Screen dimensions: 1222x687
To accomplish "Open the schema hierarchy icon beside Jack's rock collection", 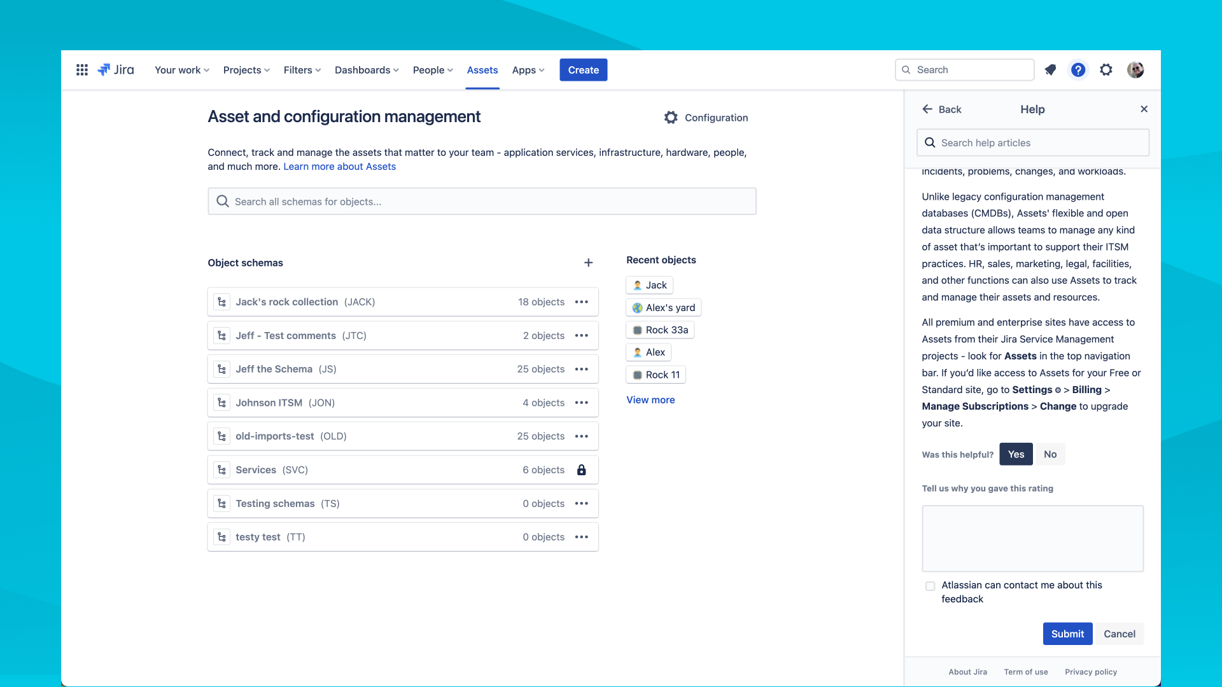I will pyautogui.click(x=221, y=302).
